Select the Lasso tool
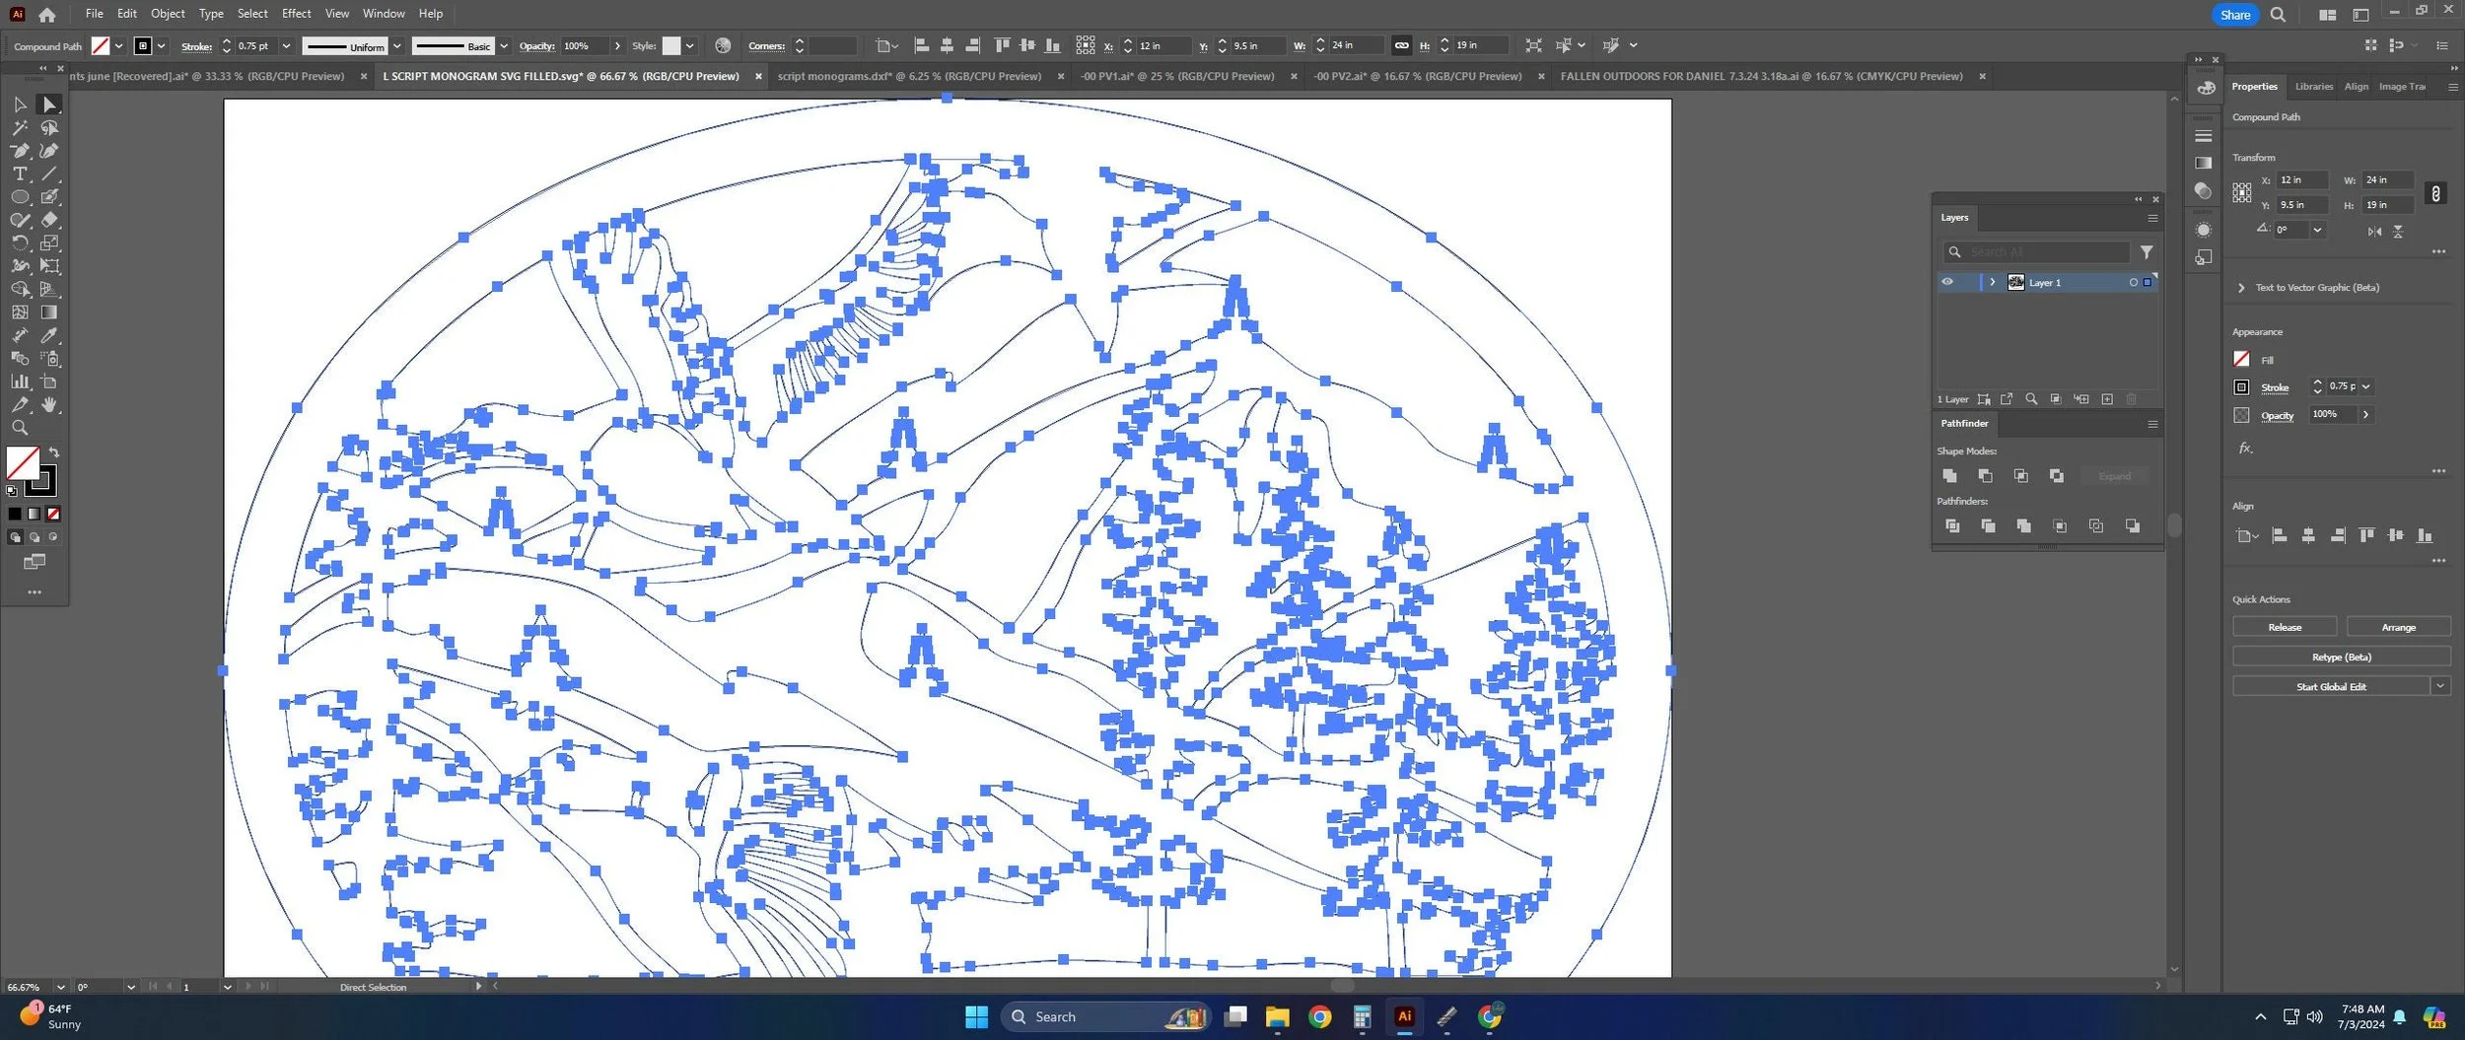 pos(49,128)
